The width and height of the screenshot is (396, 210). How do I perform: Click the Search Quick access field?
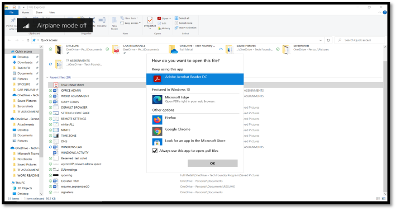(360, 40)
